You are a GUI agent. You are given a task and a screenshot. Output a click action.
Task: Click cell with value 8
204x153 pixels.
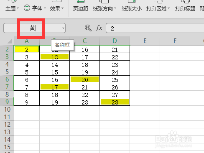point(27,94)
